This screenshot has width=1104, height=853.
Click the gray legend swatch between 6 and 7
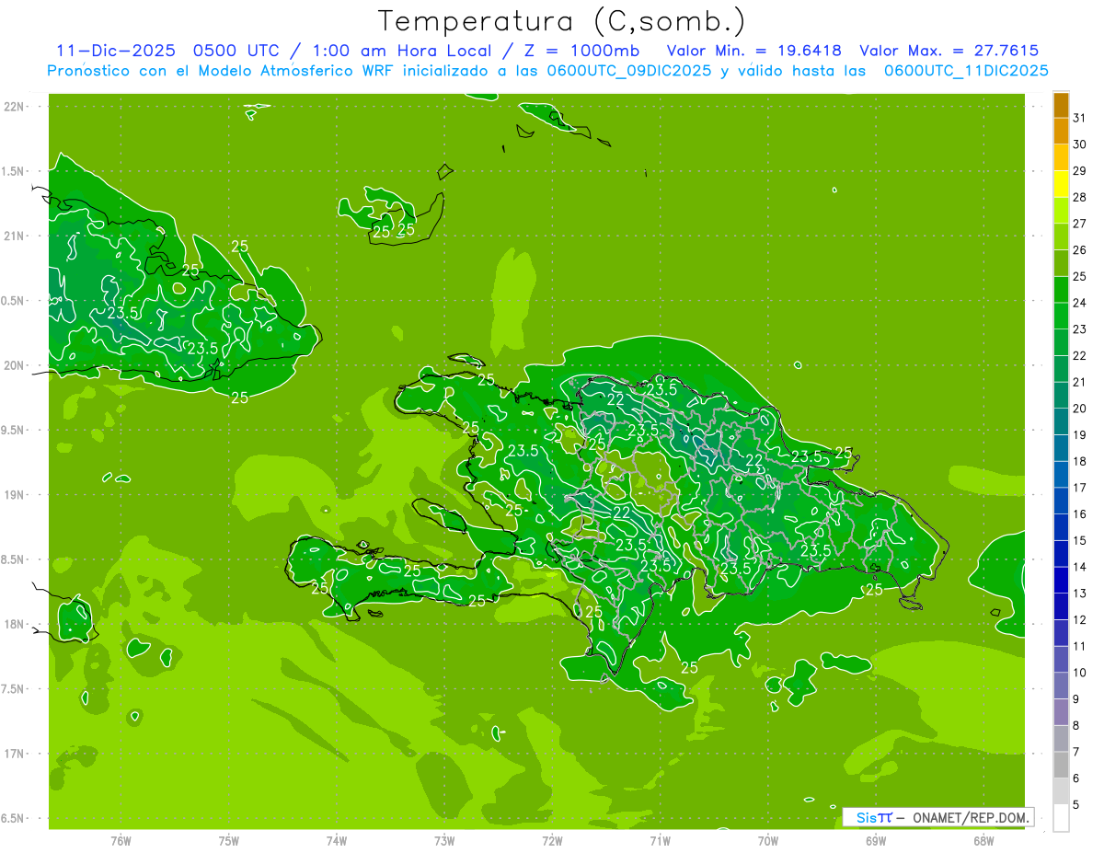pyautogui.click(x=1061, y=765)
